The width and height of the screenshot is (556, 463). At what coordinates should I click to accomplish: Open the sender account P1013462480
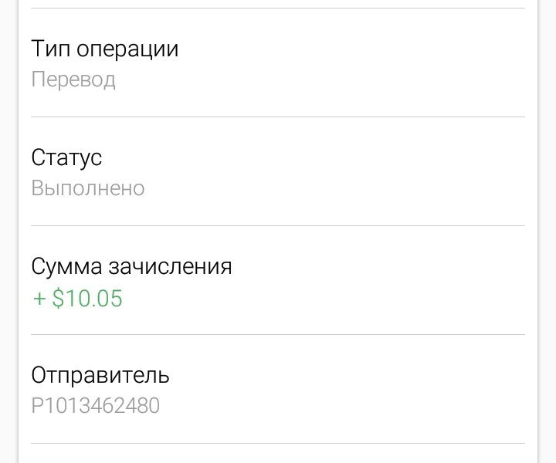coord(96,406)
